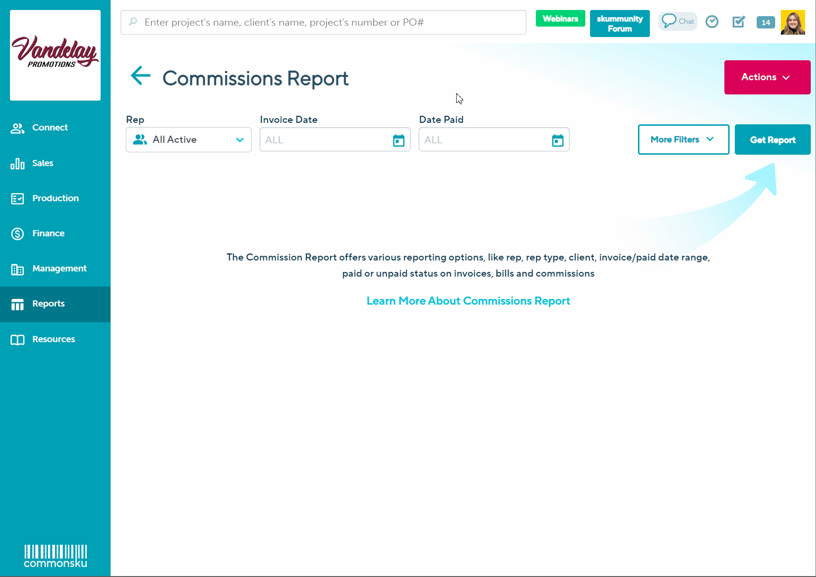Screen dimensions: 816x577
Task: Open the Invoice Date calendar picker
Action: pos(398,140)
